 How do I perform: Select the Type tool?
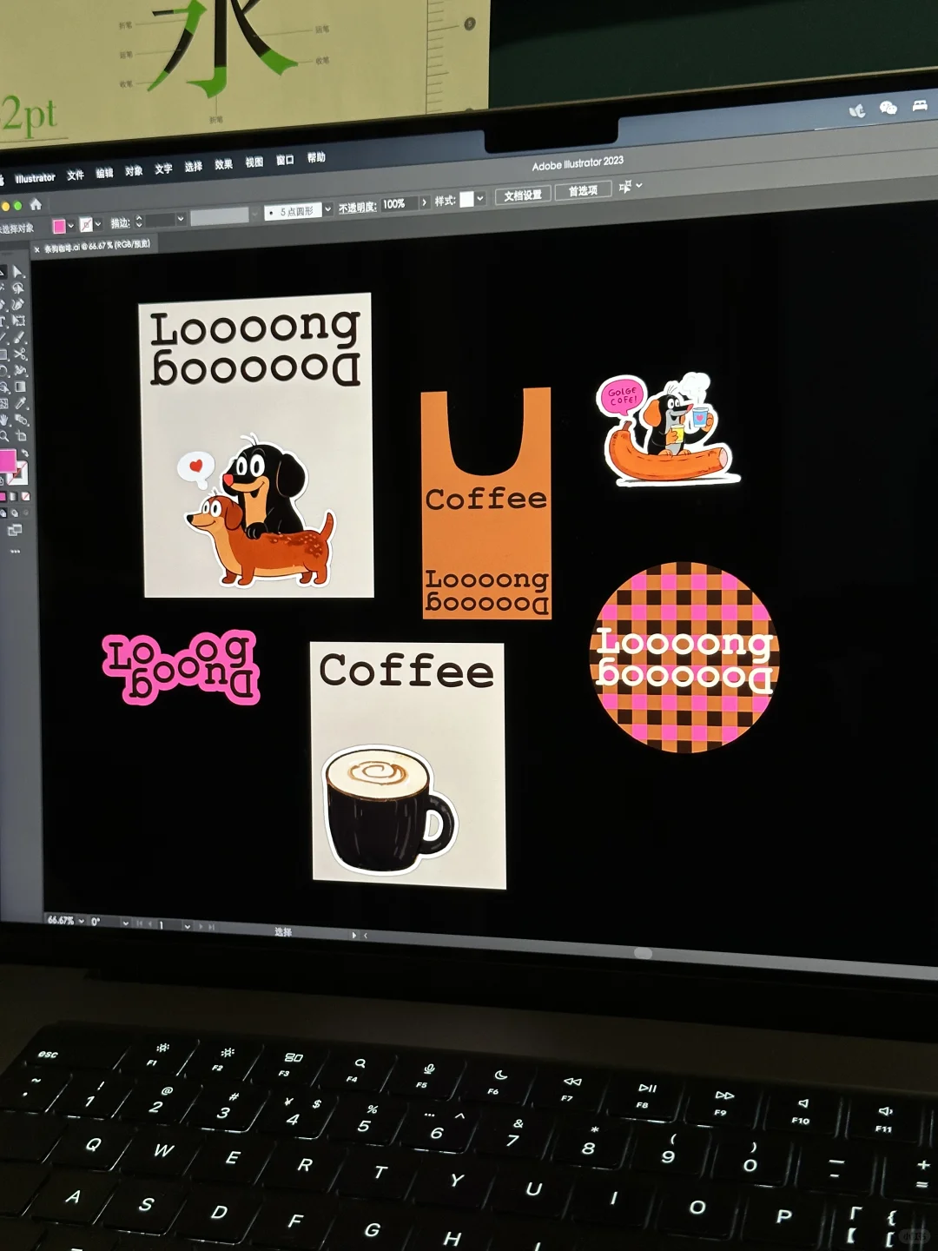pyautogui.click(x=3, y=321)
